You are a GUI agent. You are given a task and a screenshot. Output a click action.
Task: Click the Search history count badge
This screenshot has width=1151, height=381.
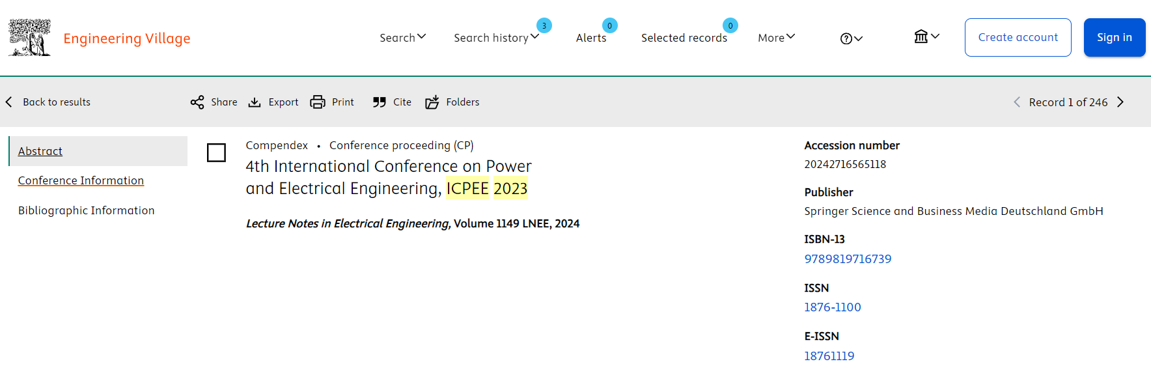[x=544, y=25]
